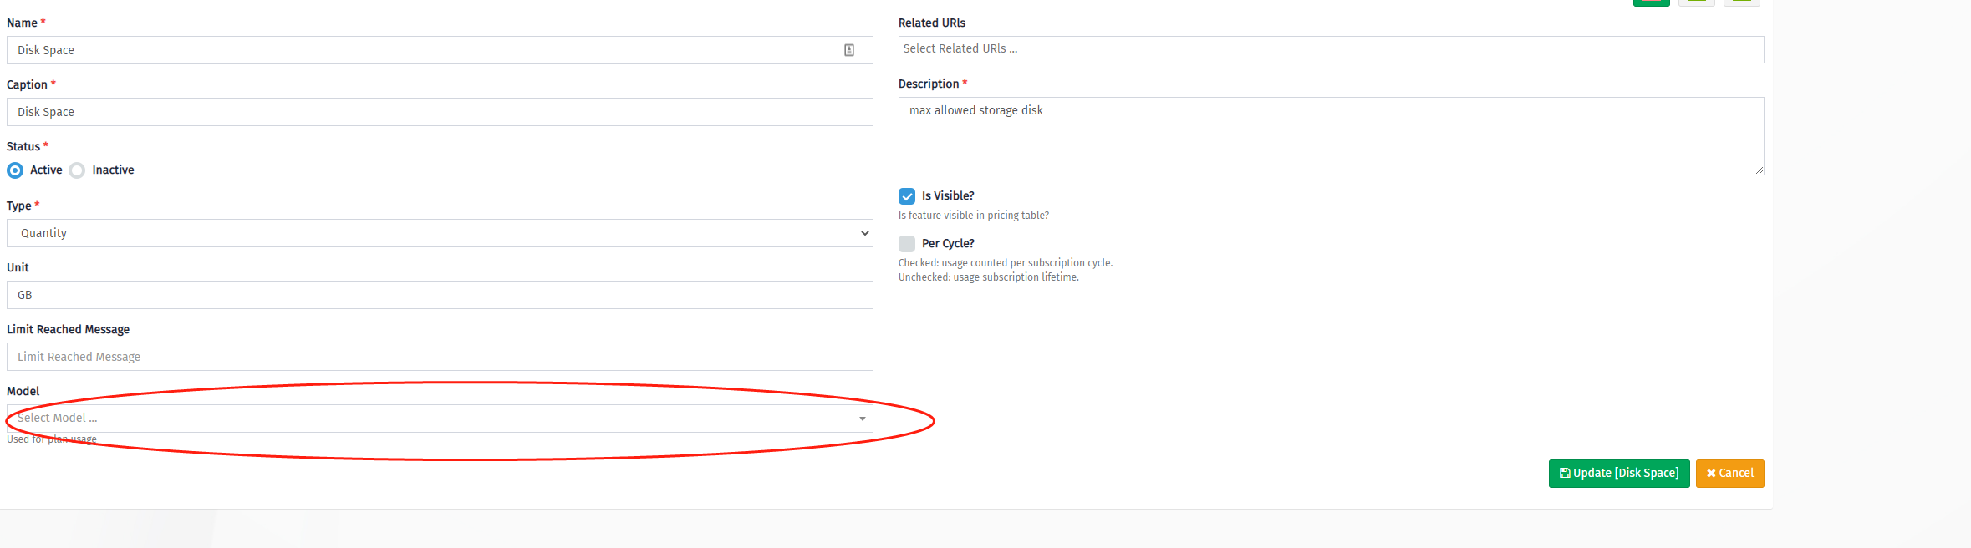Click the Name input containing Disk Space

point(440,50)
